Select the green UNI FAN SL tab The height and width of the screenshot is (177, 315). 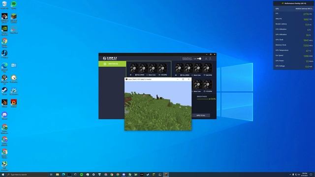[x=112, y=64]
